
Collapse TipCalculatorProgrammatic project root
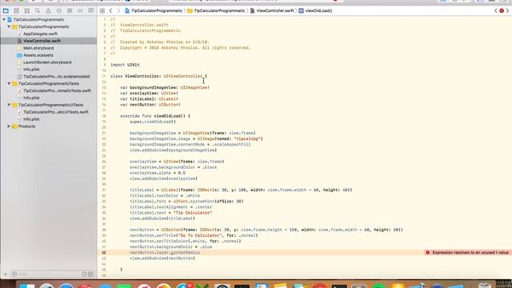click(4, 19)
